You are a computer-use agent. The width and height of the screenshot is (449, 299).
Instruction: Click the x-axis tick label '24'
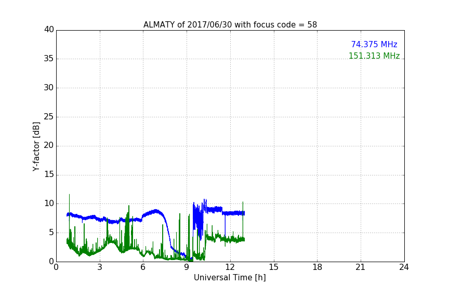click(x=404, y=267)
